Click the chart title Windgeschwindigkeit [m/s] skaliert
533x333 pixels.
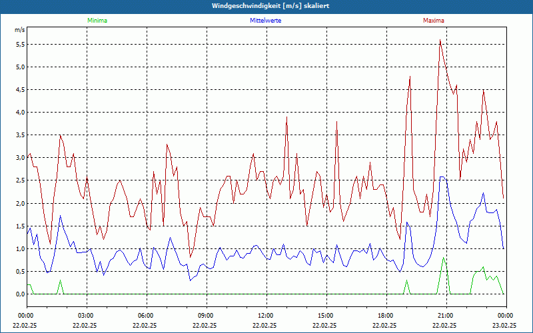pos(270,6)
